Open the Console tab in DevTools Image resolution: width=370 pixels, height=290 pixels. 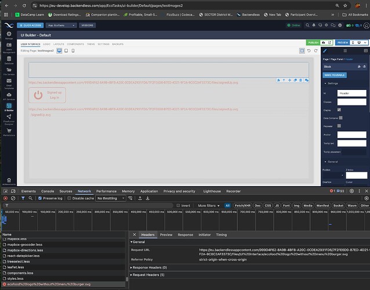[x=48, y=191]
